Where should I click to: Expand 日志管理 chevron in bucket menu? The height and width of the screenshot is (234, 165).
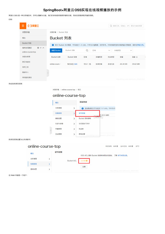click(74, 134)
